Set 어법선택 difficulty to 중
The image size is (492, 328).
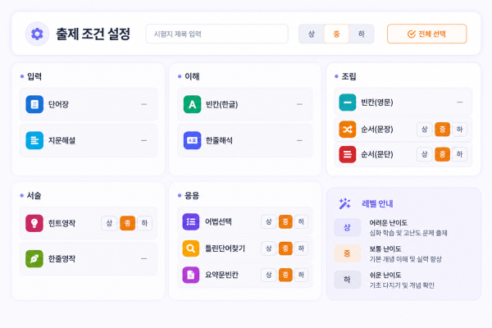(285, 221)
